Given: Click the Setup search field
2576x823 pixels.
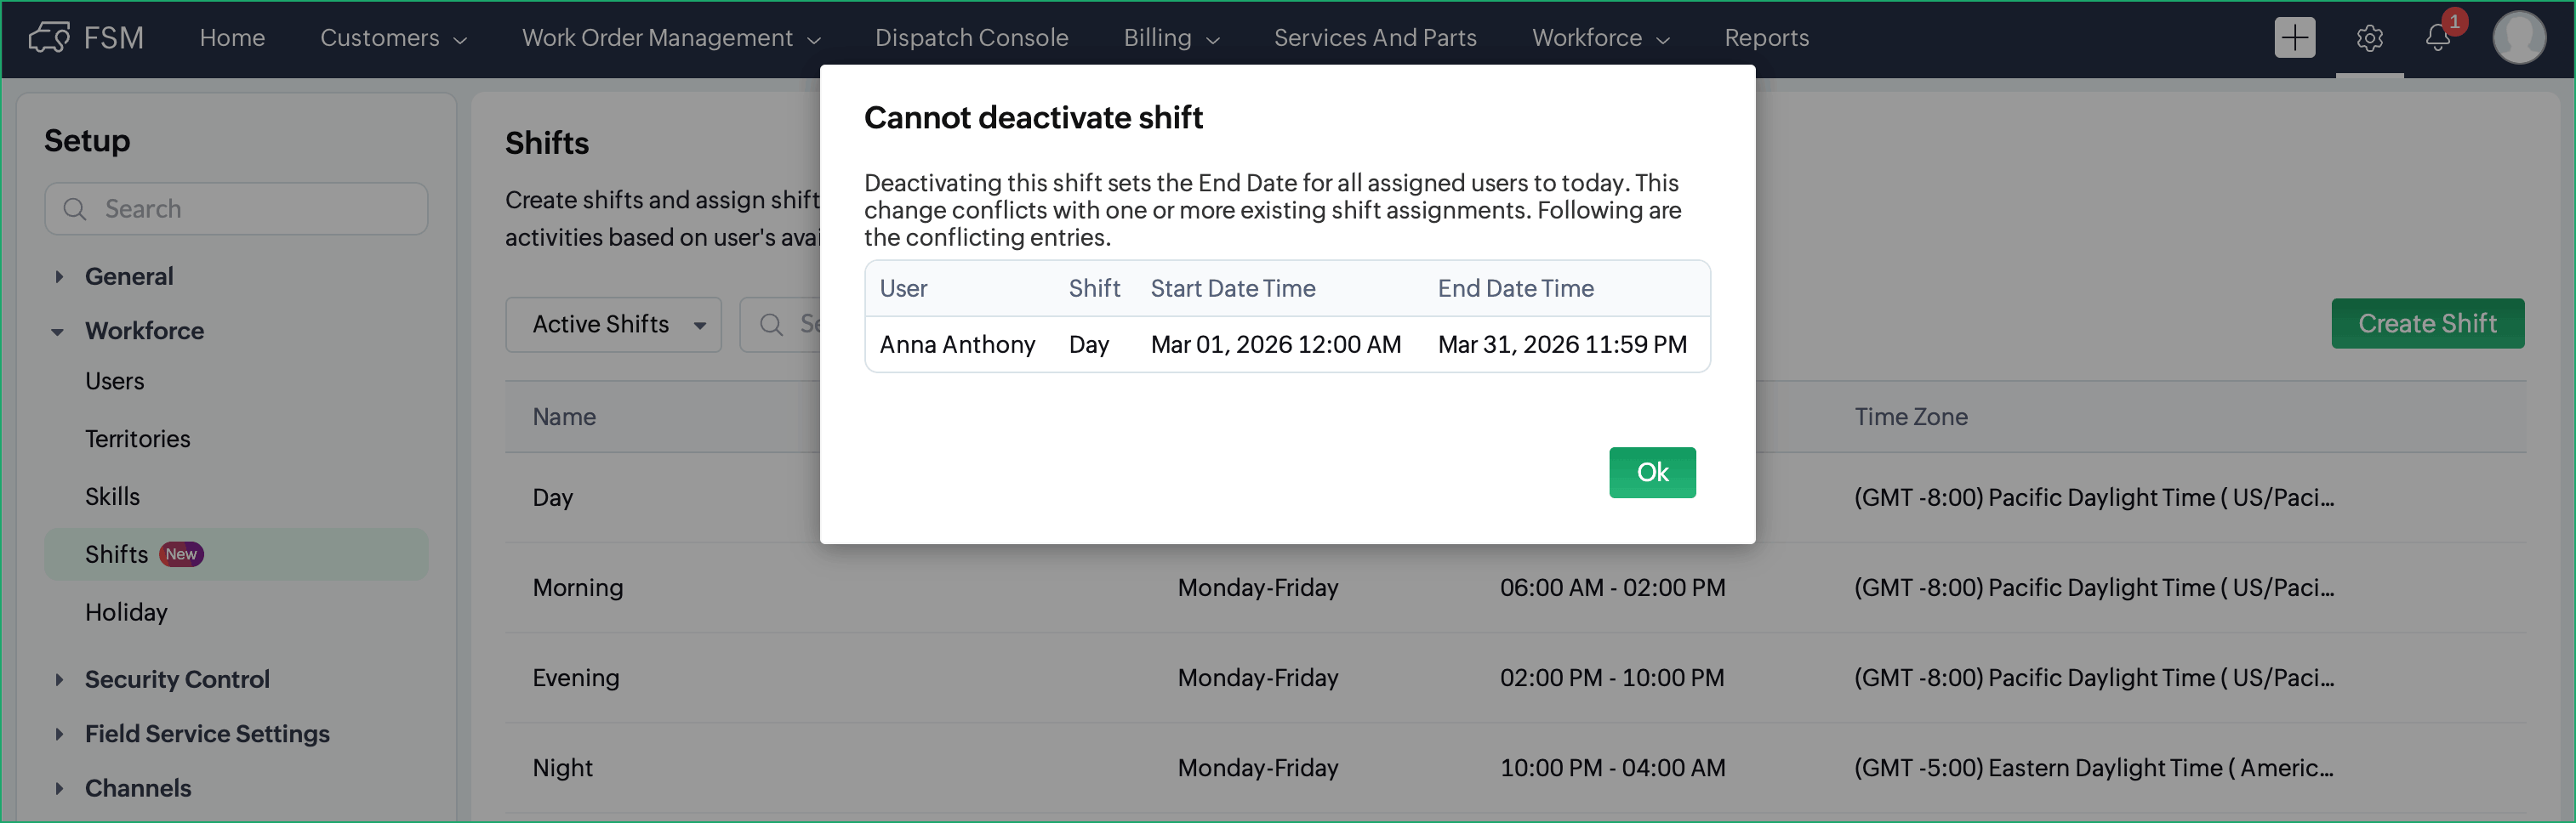Looking at the screenshot, I should coord(250,209).
